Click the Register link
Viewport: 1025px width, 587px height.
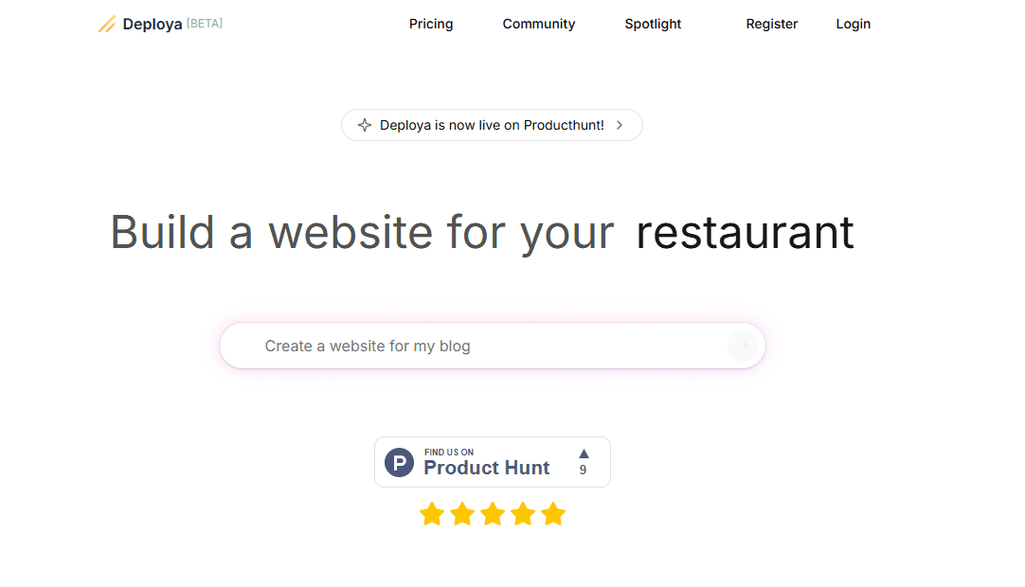coord(771,24)
